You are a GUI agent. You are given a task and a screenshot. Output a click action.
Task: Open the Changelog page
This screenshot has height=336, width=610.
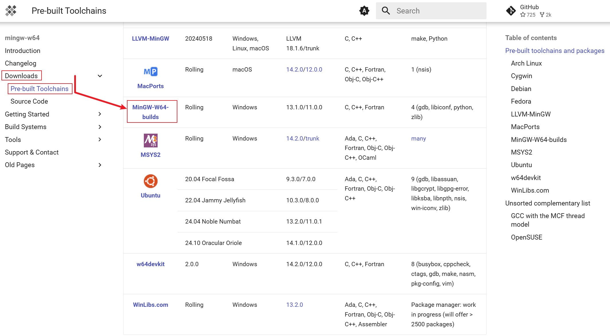(x=21, y=63)
